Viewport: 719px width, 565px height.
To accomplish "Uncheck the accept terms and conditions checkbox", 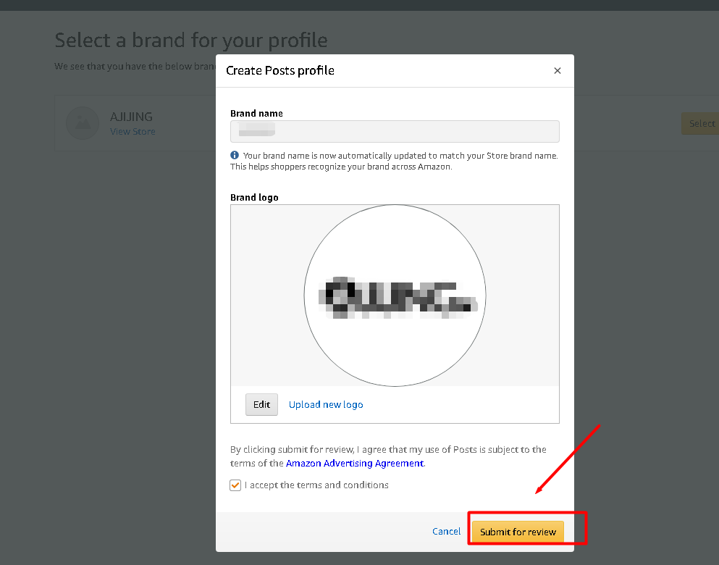I will pyautogui.click(x=235, y=485).
